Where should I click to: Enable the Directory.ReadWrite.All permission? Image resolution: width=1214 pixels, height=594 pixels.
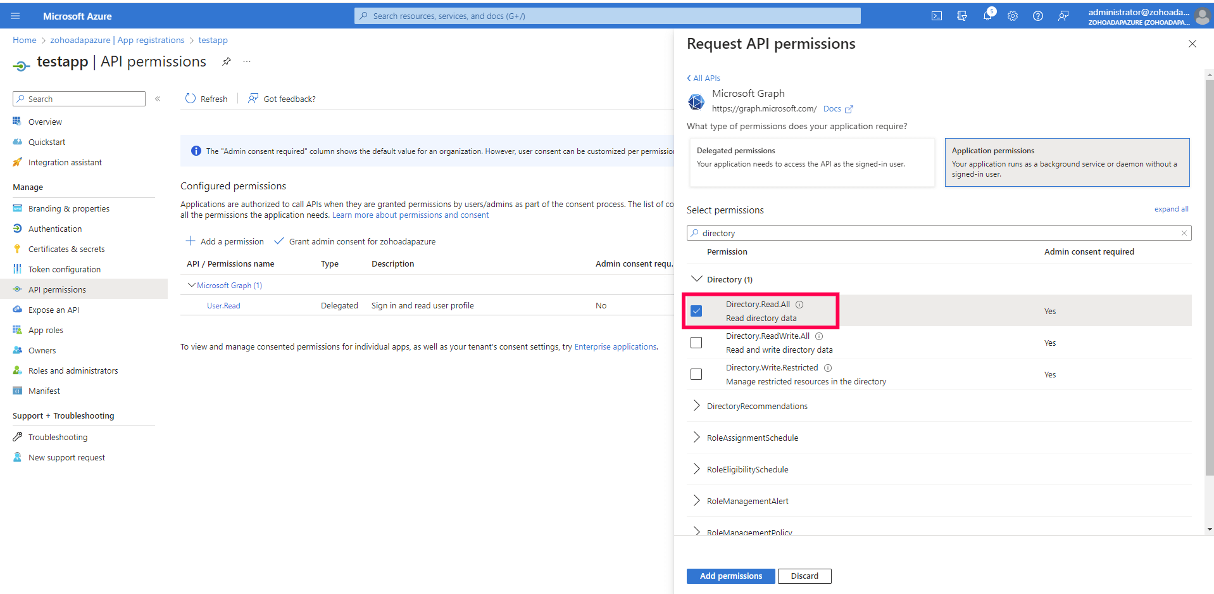(x=696, y=343)
